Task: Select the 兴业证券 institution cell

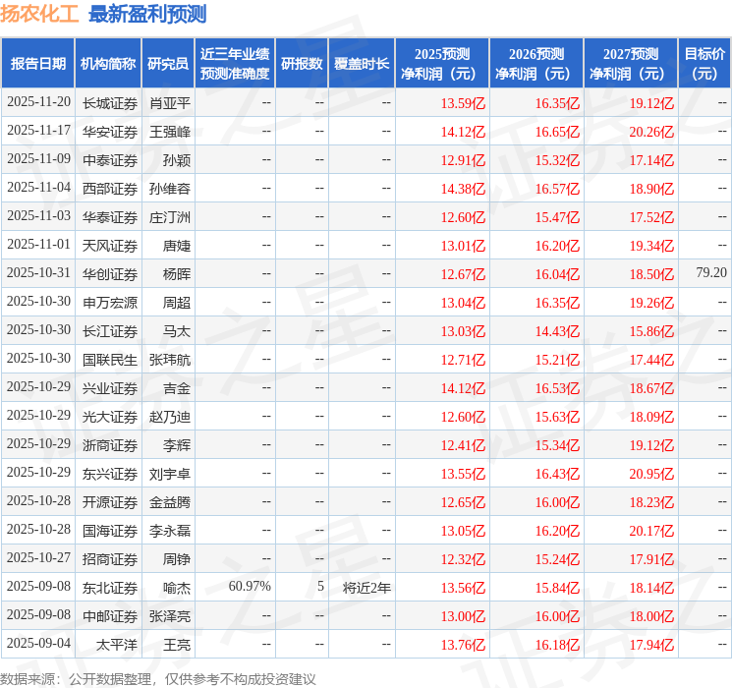Action: [110, 388]
